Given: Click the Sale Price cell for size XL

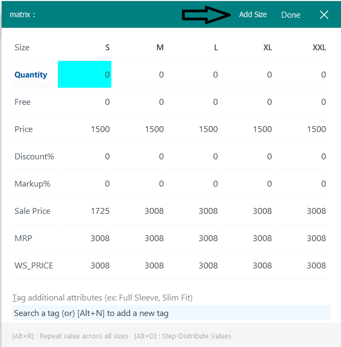Looking at the screenshot, I should (x=247, y=211).
